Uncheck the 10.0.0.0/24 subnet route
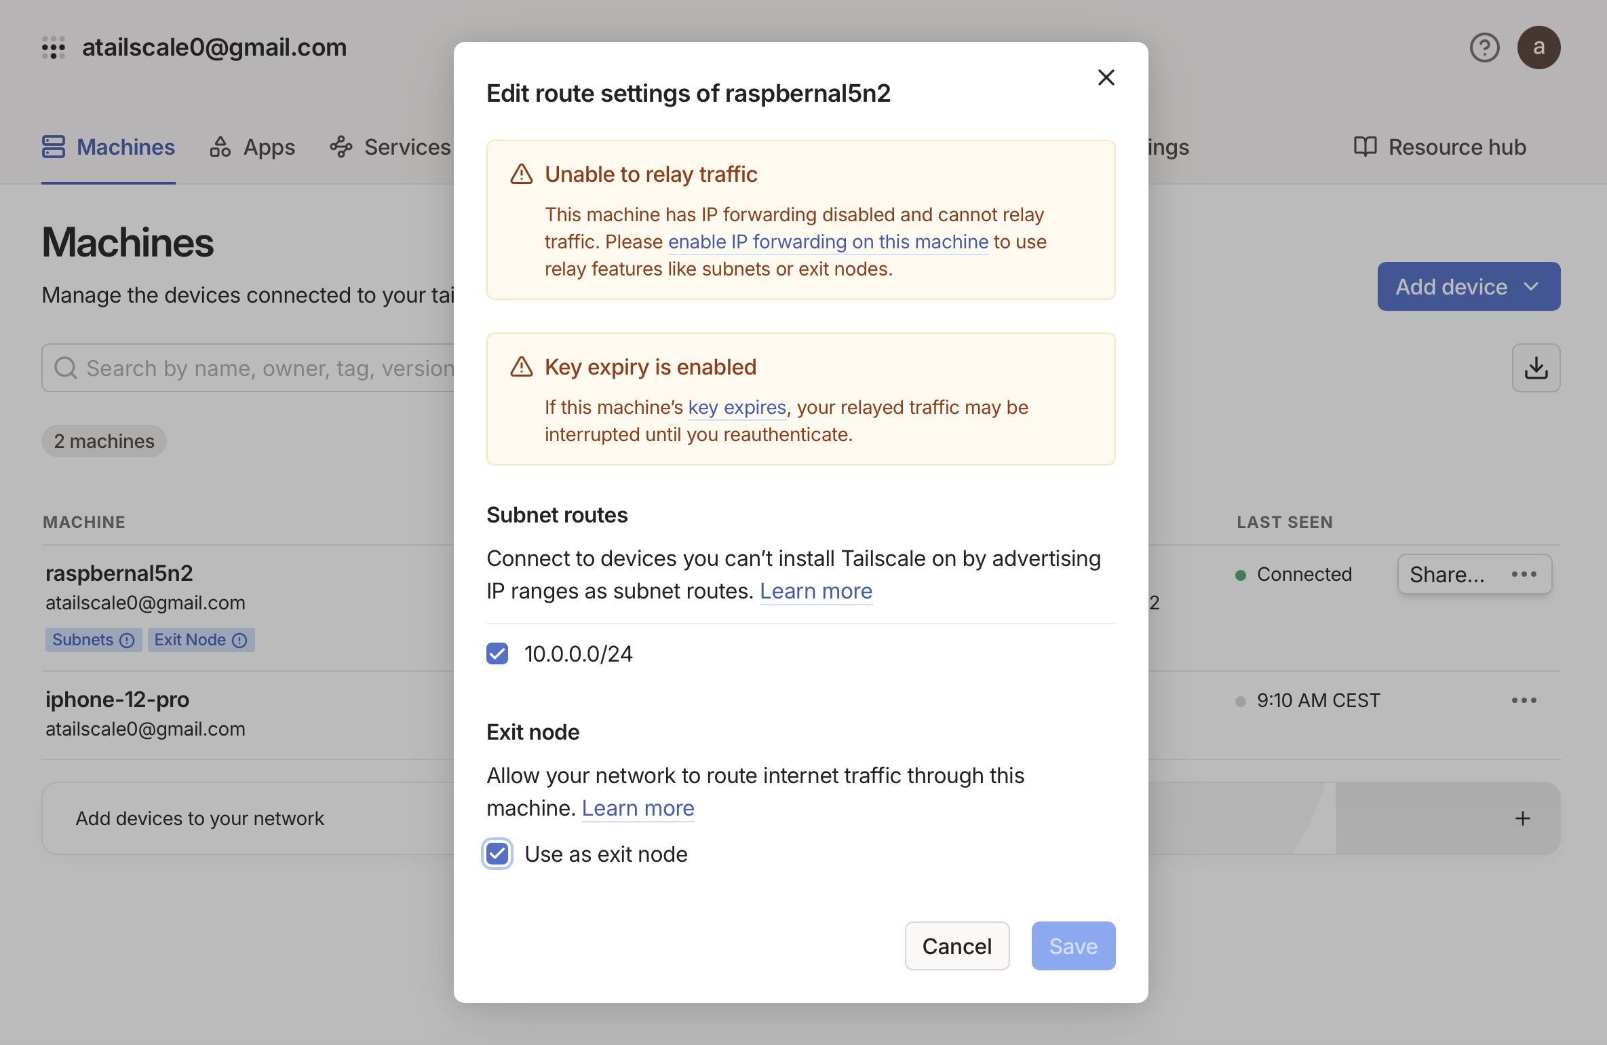The image size is (1607, 1045). click(497, 653)
